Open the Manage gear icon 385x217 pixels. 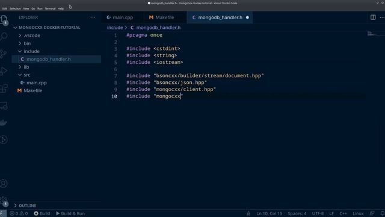[4, 201]
